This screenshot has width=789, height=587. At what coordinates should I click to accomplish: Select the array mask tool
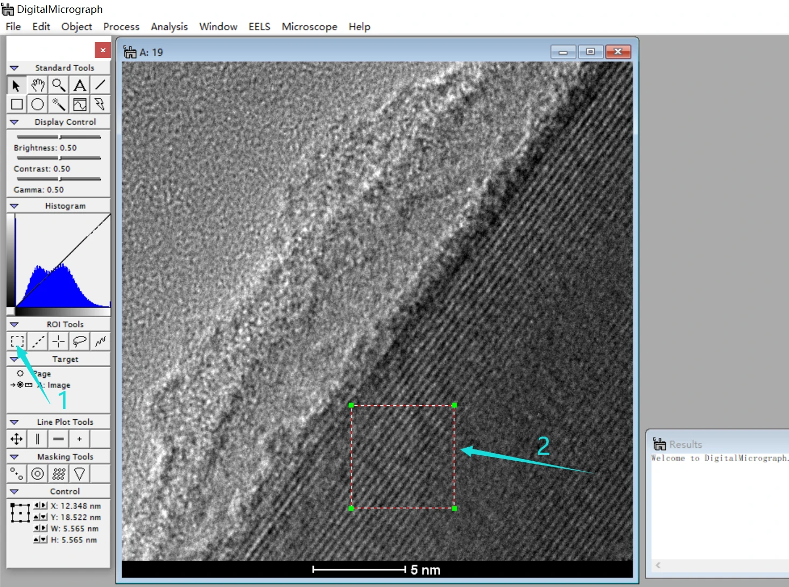pos(59,474)
